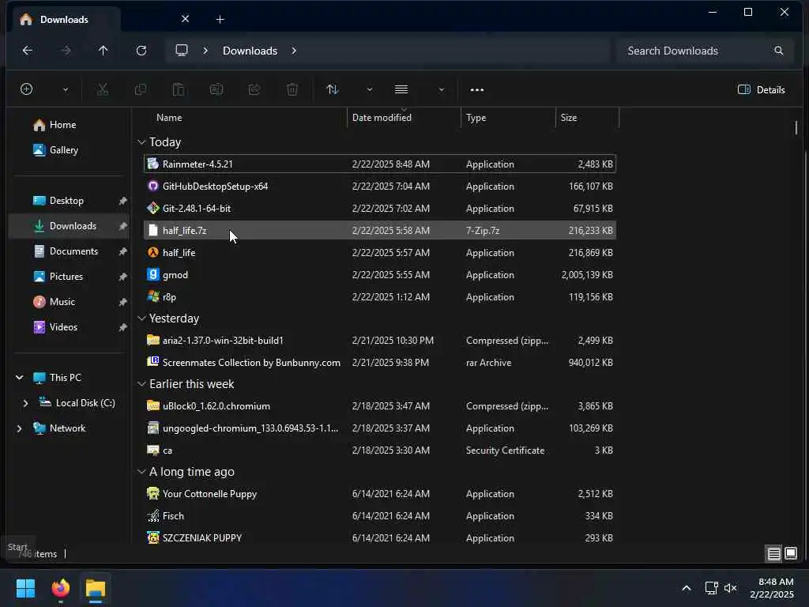Viewport: 809px width, 607px height.
Task: Click the Copy icon in toolbar
Action: pyautogui.click(x=141, y=89)
